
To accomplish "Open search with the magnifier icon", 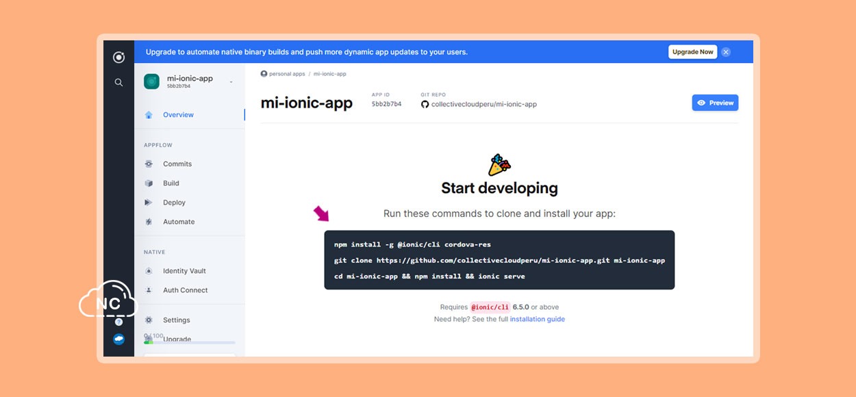I will click(118, 82).
